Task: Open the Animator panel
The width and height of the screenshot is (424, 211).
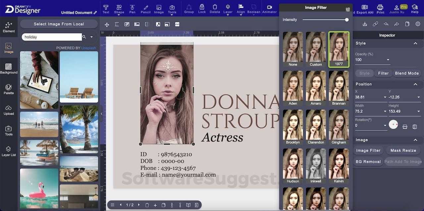Action: pyautogui.click(x=269, y=8)
